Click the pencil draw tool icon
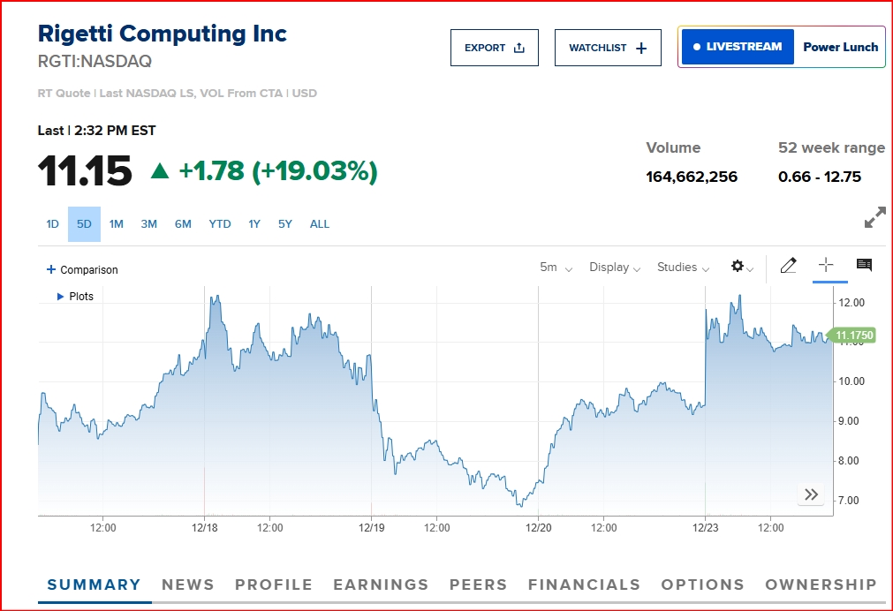Screen dimensions: 893x611 788,266
